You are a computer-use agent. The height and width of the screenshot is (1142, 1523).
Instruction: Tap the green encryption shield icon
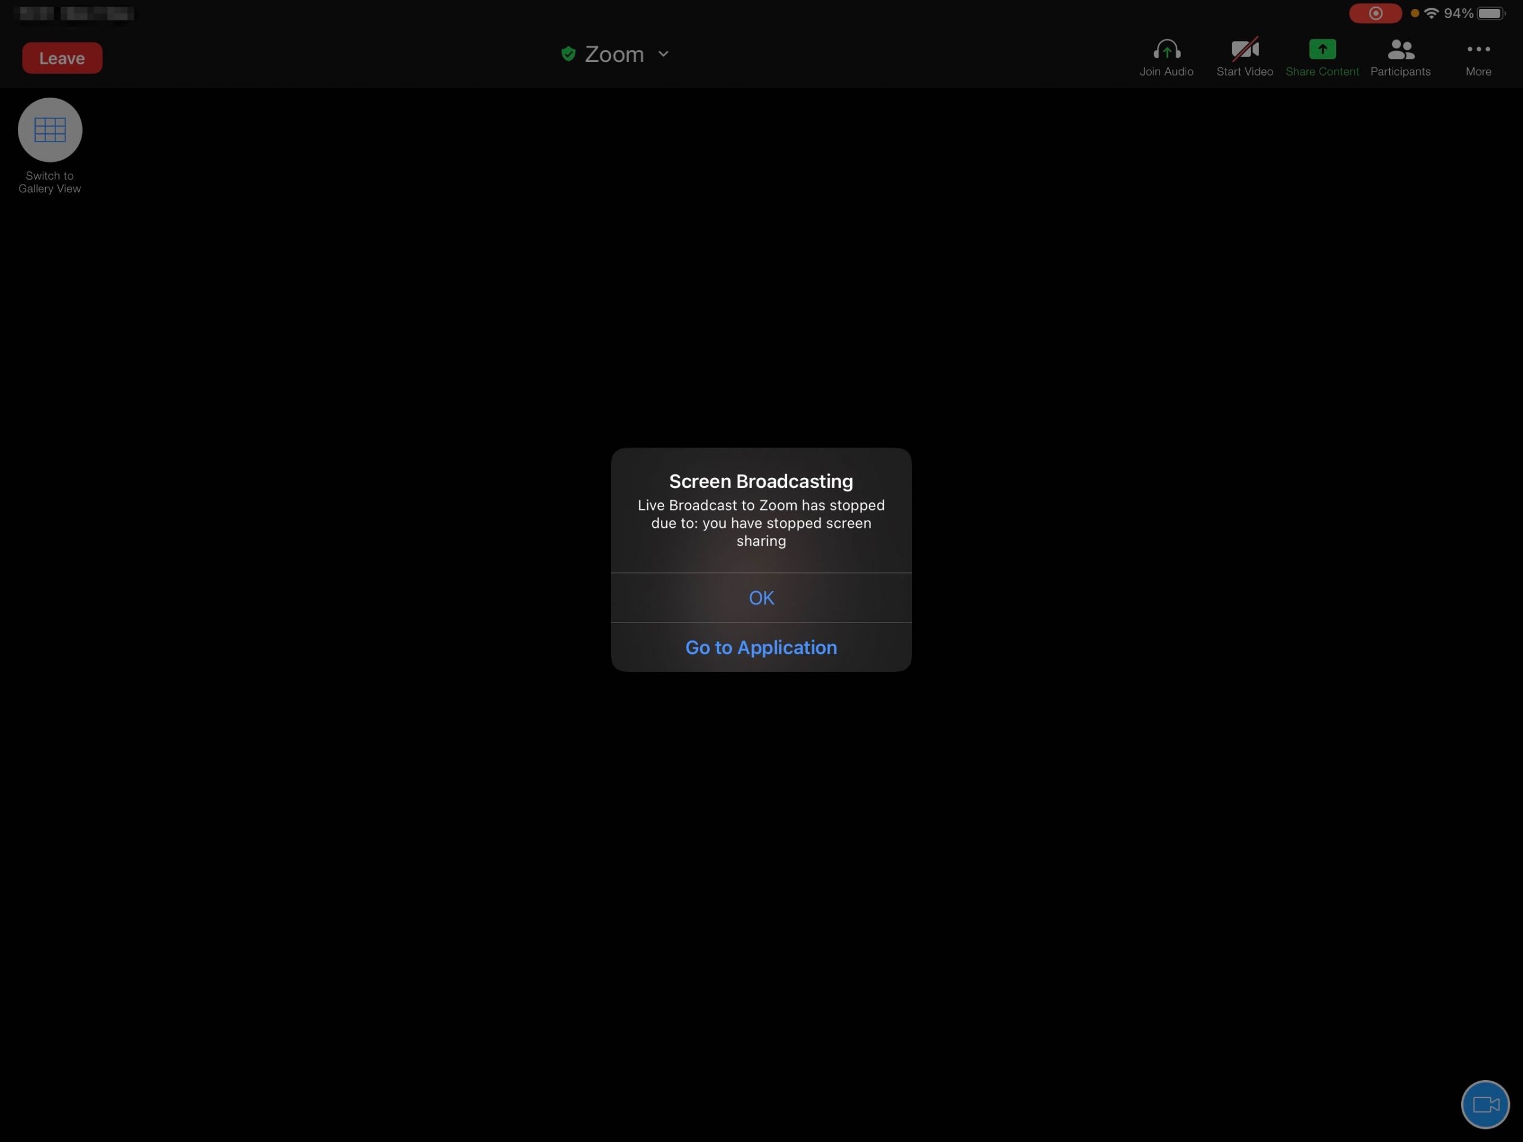coord(568,54)
